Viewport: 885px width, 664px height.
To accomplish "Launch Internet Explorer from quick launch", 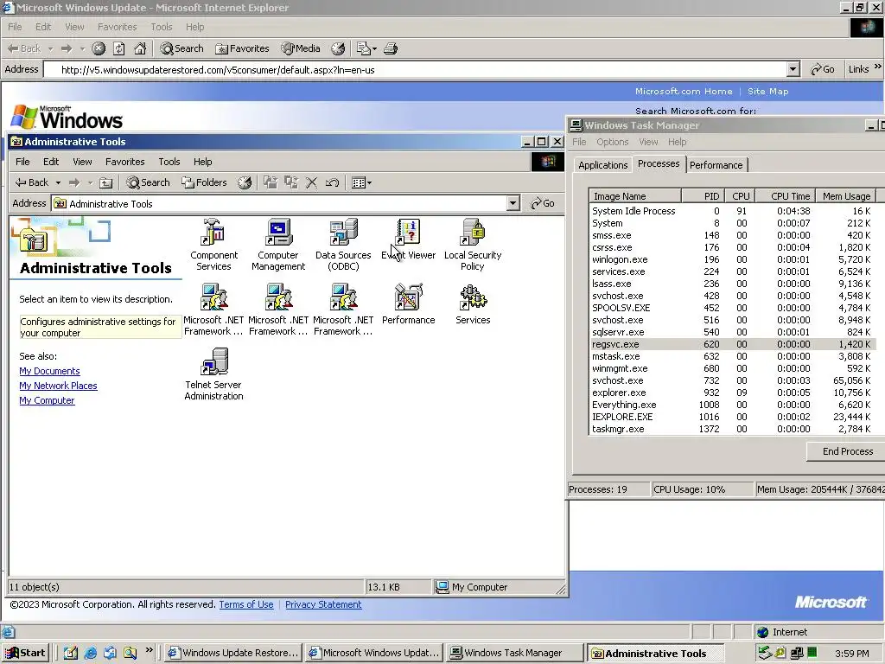I will (90, 653).
